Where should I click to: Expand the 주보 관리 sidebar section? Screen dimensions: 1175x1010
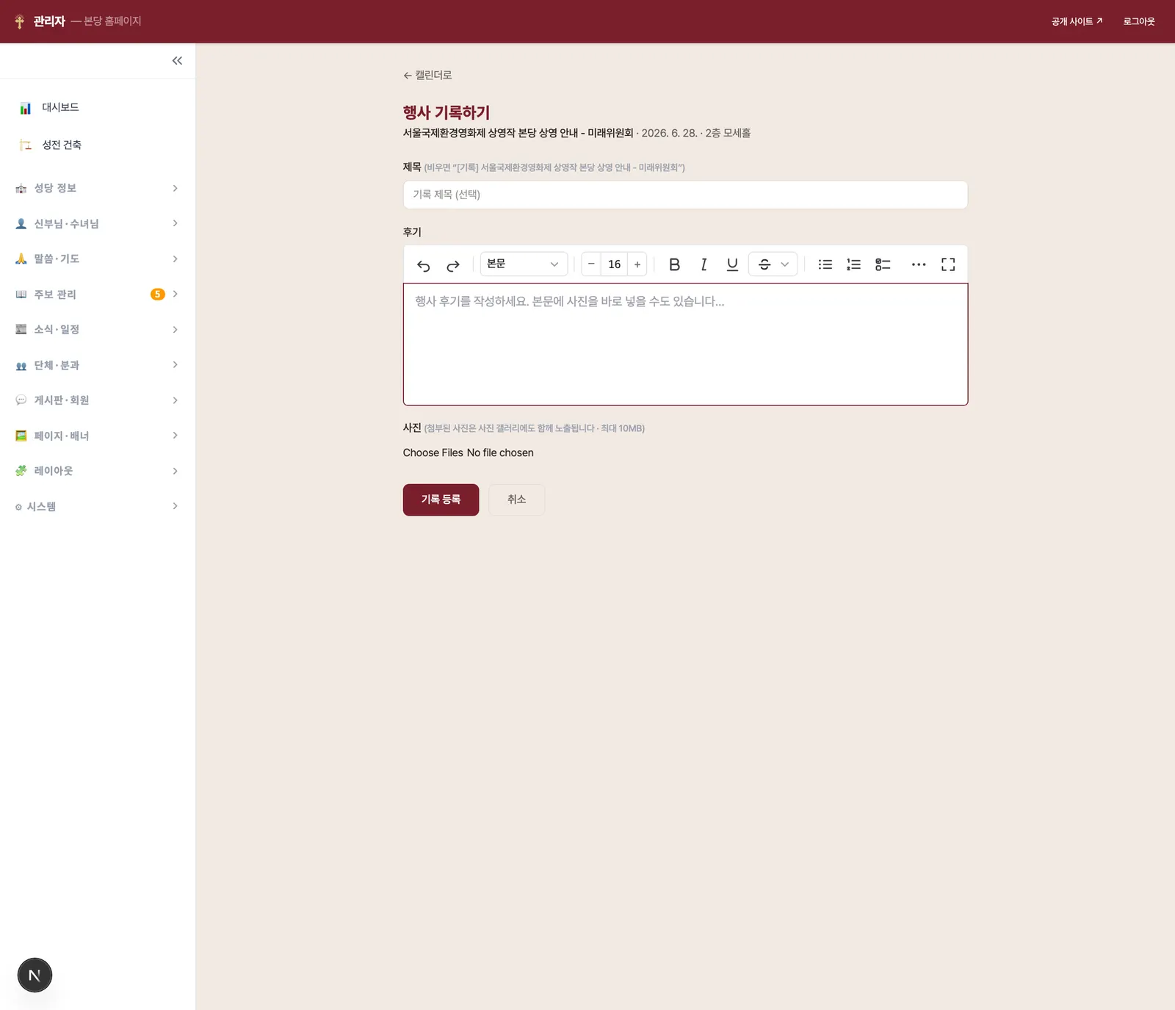click(98, 295)
